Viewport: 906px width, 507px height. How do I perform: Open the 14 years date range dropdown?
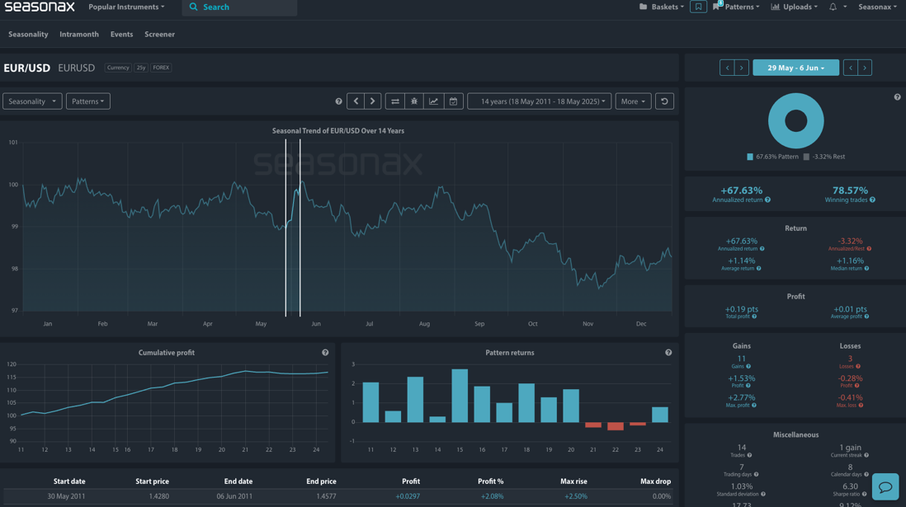539,101
